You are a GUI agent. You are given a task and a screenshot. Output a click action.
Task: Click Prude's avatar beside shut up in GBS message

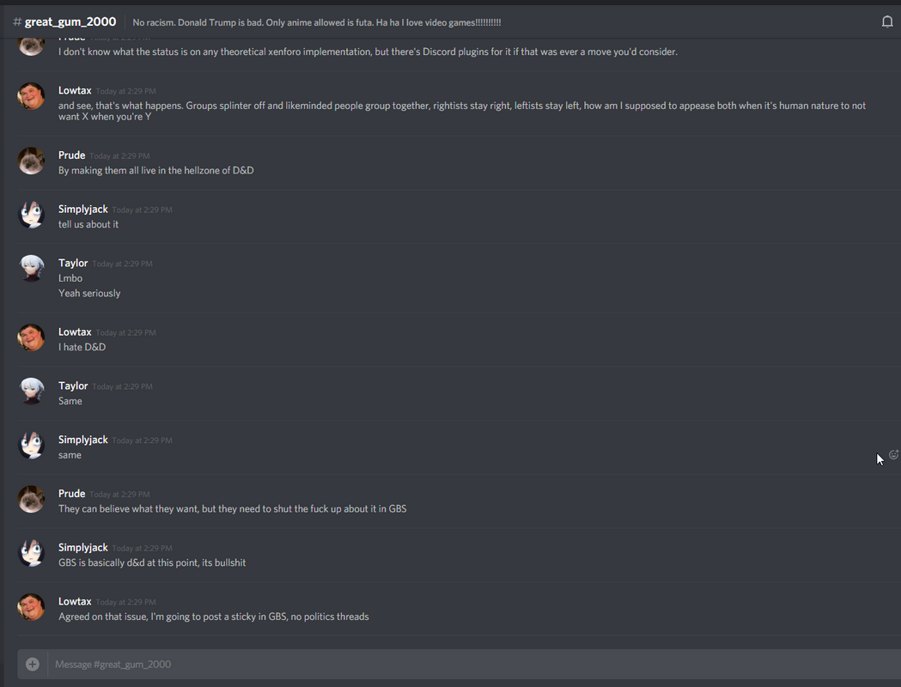click(x=31, y=500)
